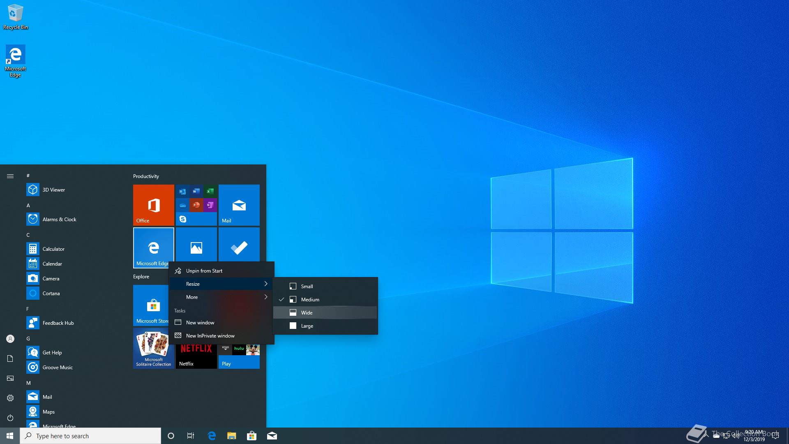
Task: Click the Cortana circle on taskbar
Action: (x=171, y=436)
